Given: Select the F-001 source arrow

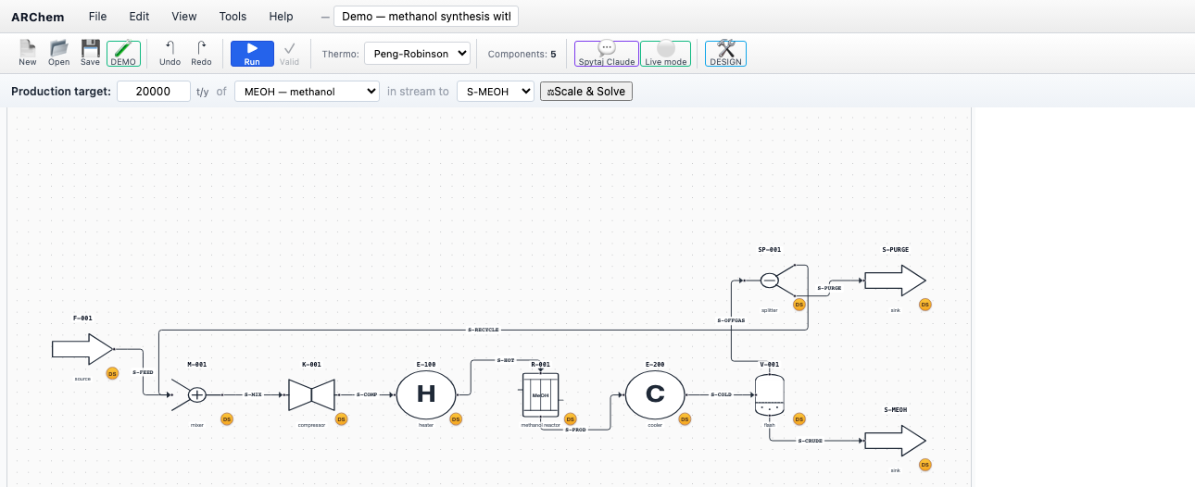Looking at the screenshot, I should [82, 349].
